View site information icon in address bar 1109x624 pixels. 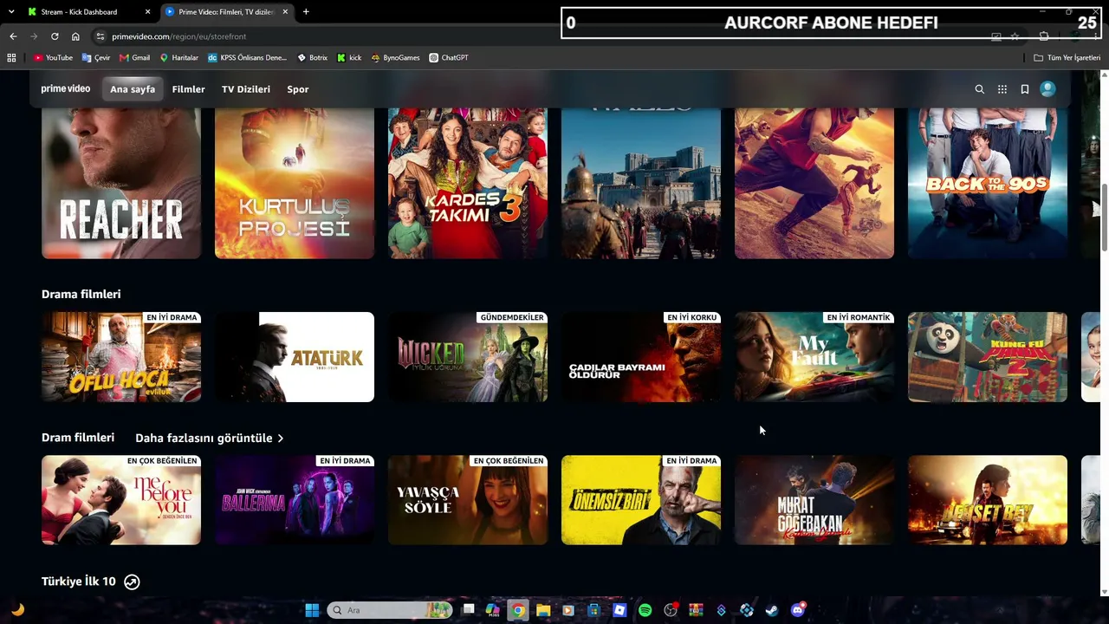(x=101, y=36)
